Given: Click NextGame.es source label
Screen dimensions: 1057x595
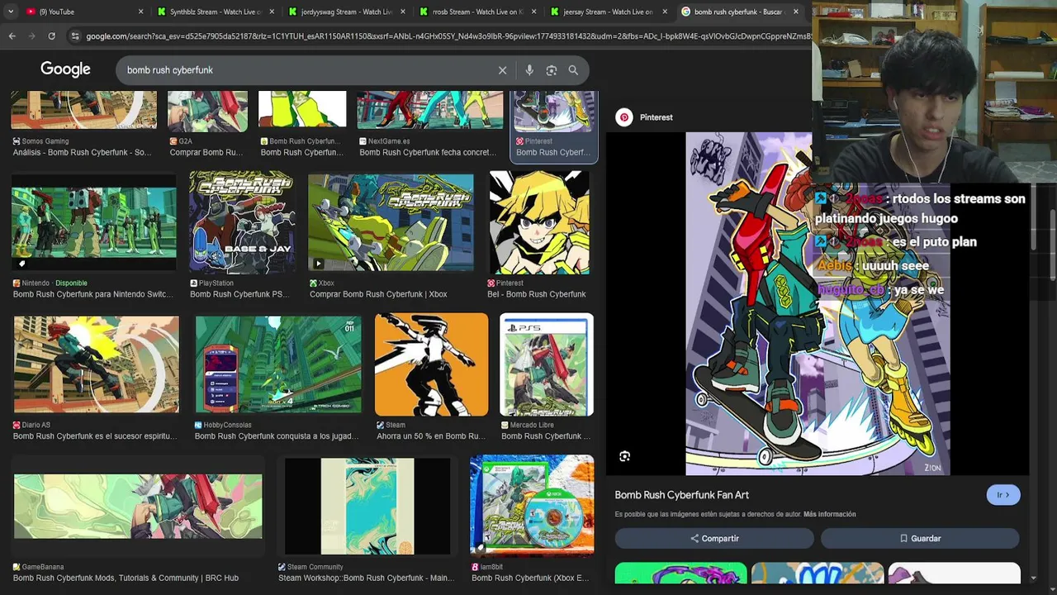Looking at the screenshot, I should [389, 141].
